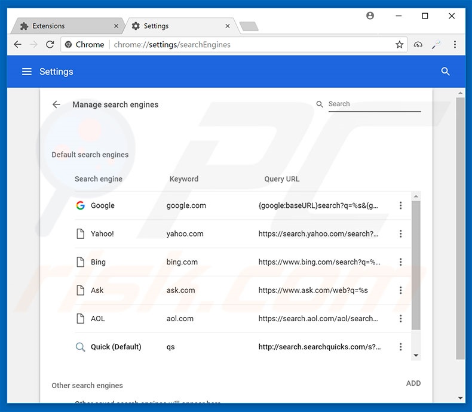Screen dimensions: 472x412
Task: Click the Google search engine name
Action: tap(103, 205)
